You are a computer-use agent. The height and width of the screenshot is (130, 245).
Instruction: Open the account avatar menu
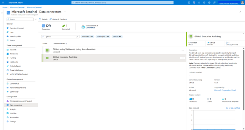(x=242, y=3)
